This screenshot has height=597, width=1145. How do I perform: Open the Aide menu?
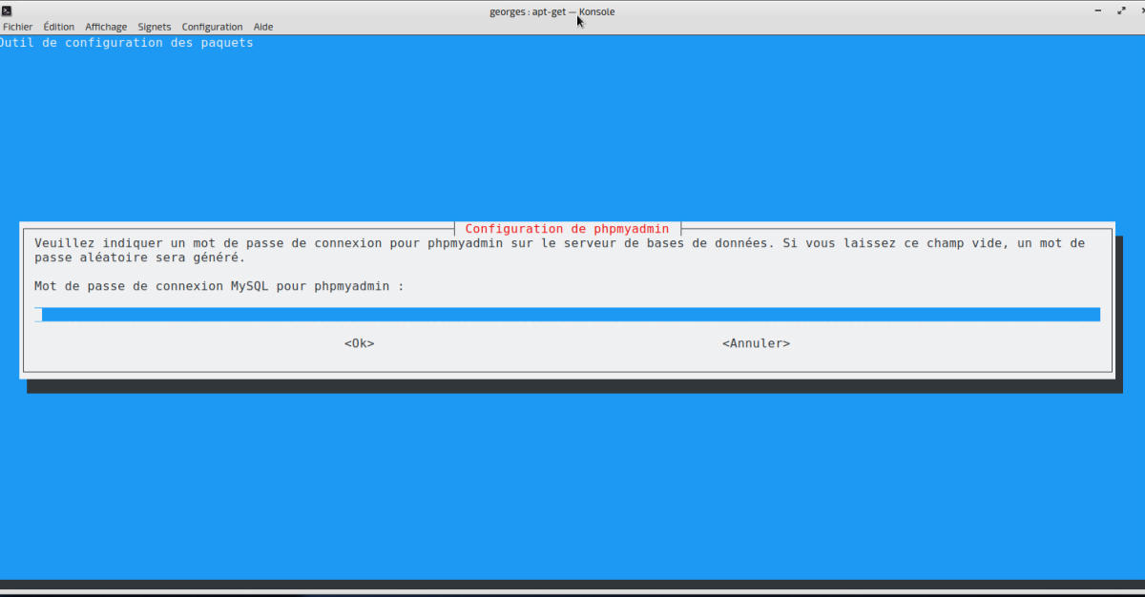[263, 27]
